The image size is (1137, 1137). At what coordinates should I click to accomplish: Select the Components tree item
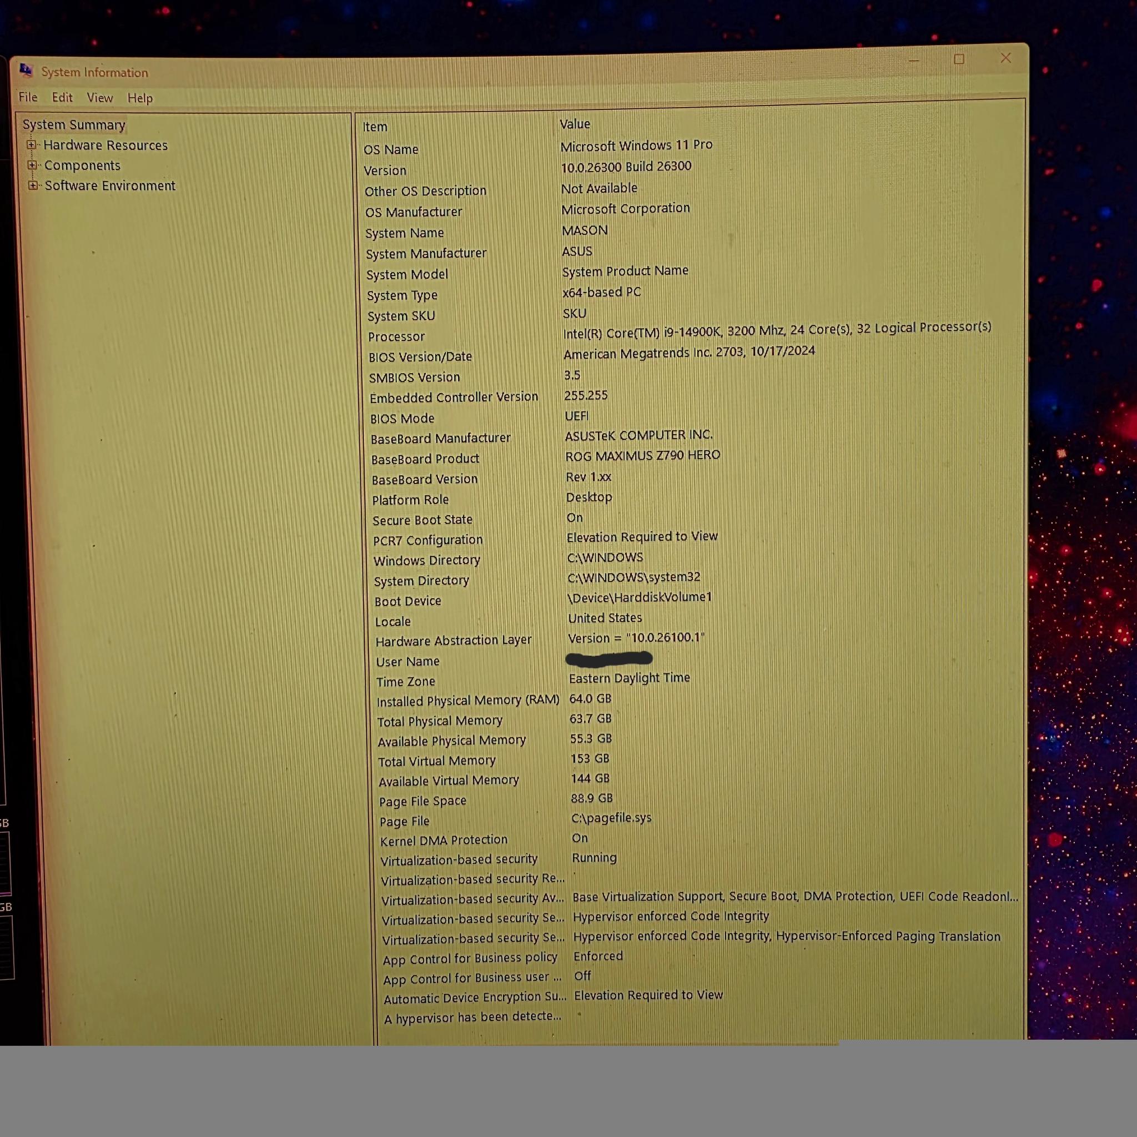[82, 165]
